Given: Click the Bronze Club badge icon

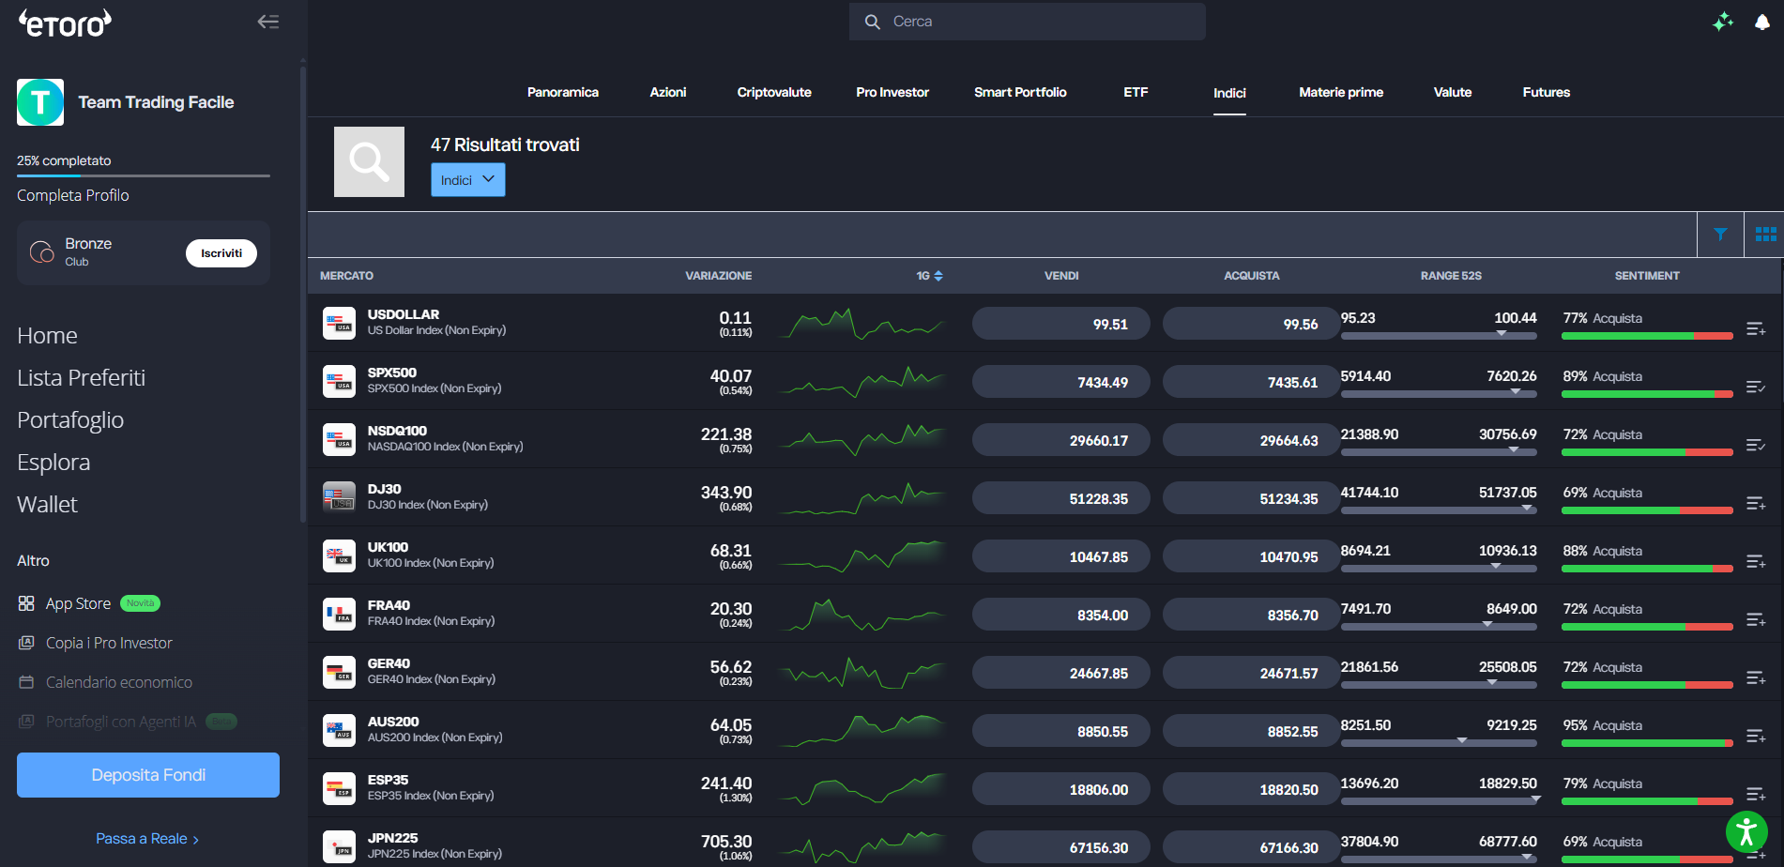Looking at the screenshot, I should (x=42, y=251).
